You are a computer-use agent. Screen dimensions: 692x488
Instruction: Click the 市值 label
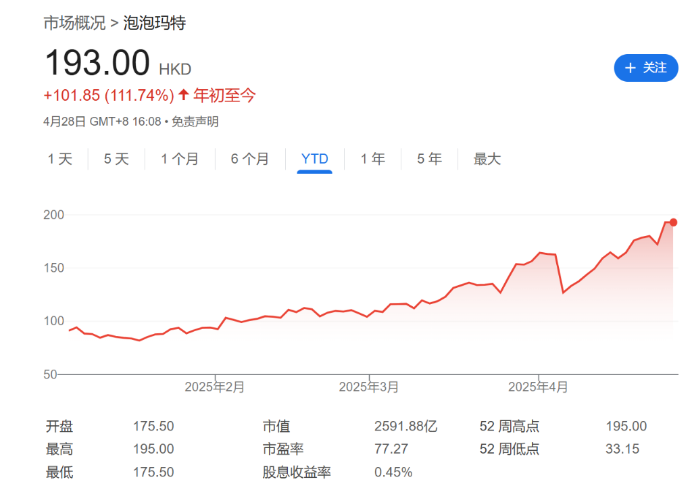point(276,426)
